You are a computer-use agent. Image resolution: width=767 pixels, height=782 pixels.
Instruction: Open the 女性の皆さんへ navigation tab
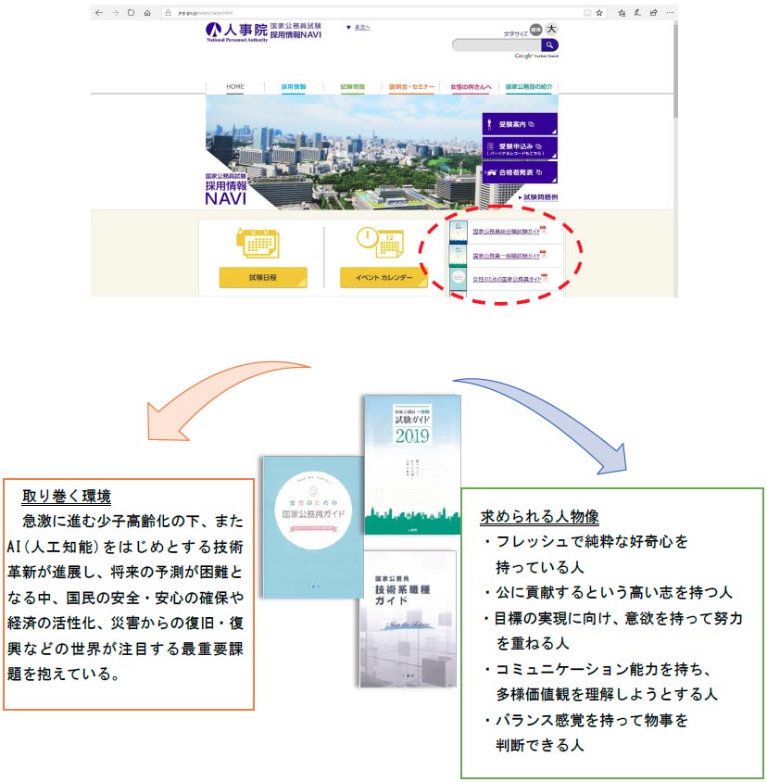[x=471, y=87]
